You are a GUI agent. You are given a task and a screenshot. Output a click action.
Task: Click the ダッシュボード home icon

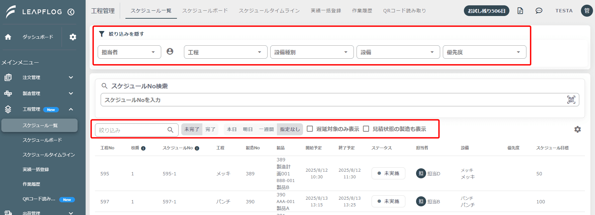click(x=8, y=37)
